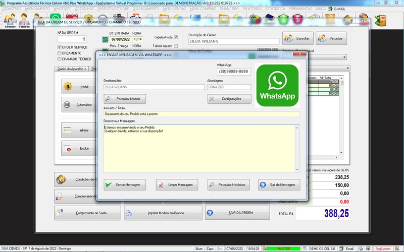Open the Clientes toolbar icon
The image size is (404, 252).
coord(10,21)
